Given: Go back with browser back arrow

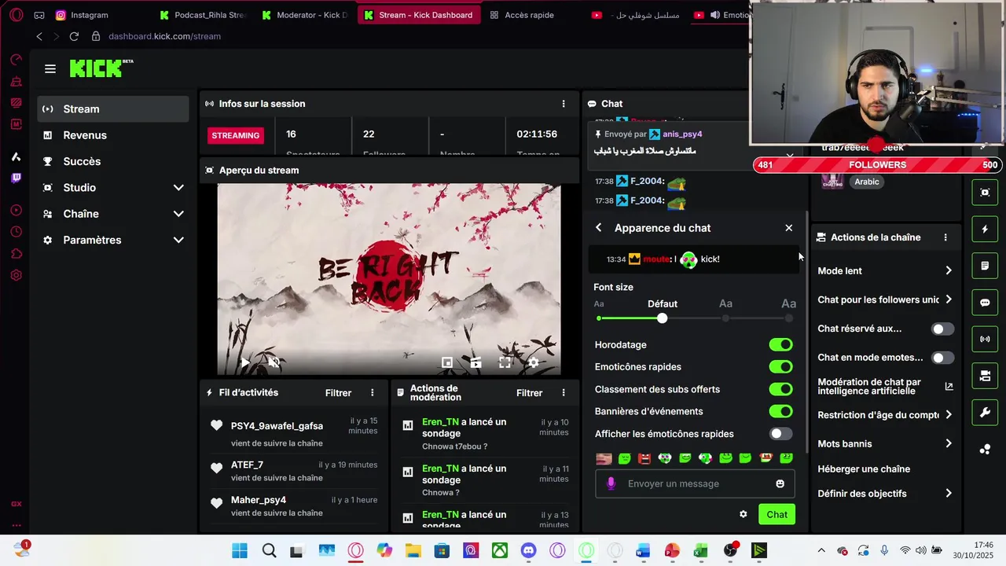Looking at the screenshot, I should click(39, 36).
